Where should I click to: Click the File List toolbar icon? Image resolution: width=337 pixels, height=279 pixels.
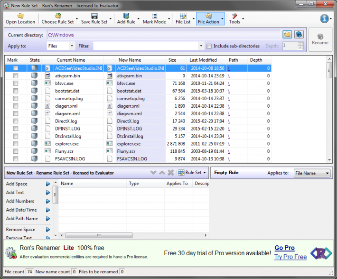click(183, 16)
